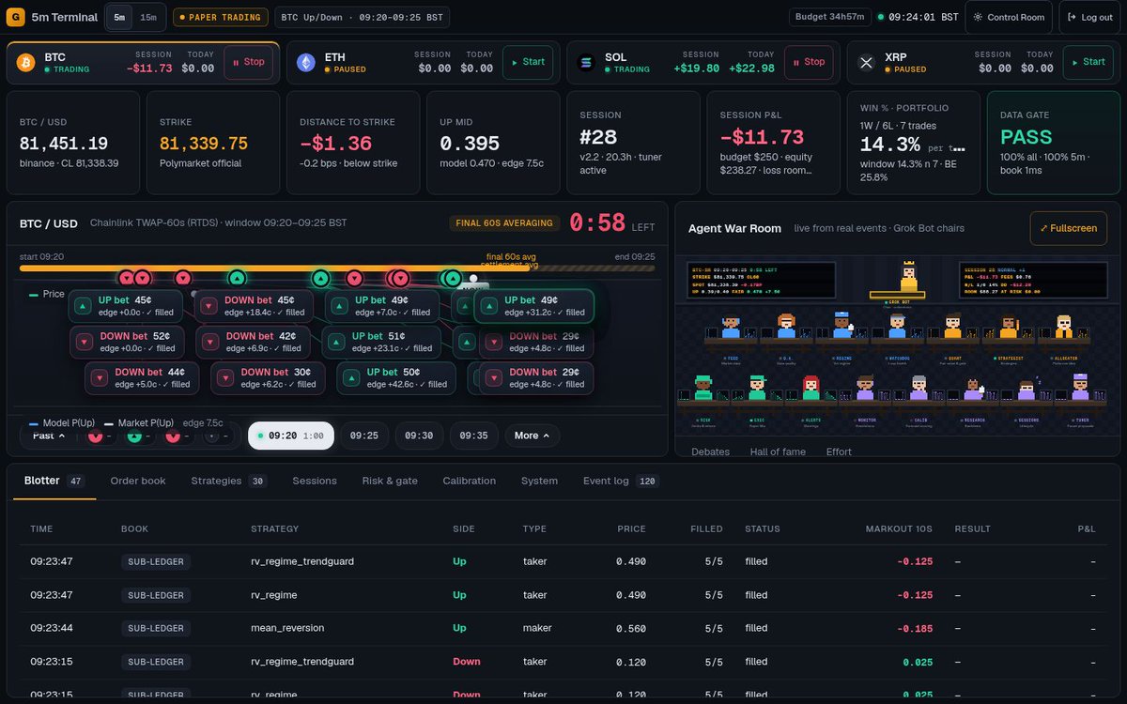Click the Ethereum coin icon
1127x704 pixels.
click(306, 62)
